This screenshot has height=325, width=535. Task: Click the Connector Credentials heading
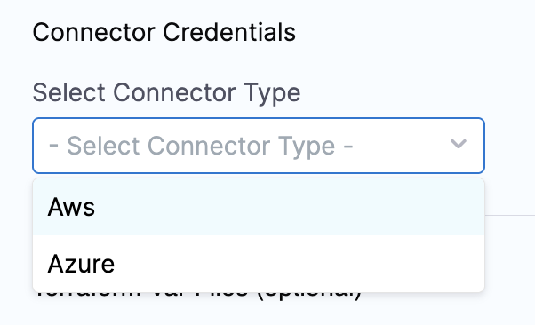coord(164,32)
